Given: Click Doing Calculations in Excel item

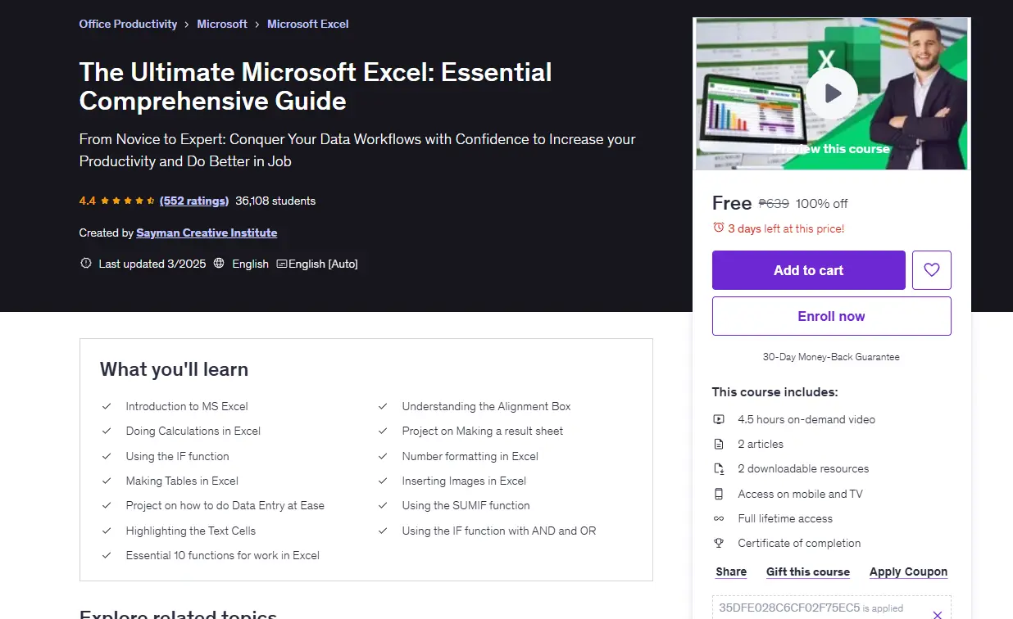Looking at the screenshot, I should click(193, 431).
